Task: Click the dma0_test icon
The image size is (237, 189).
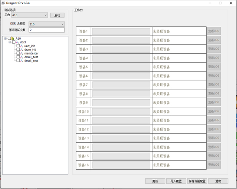Action: click(21, 57)
